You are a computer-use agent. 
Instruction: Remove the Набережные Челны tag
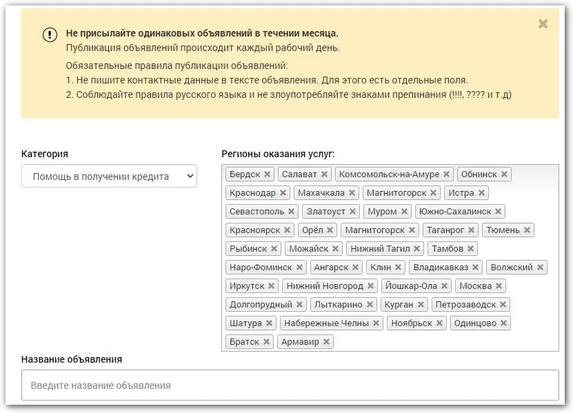point(376,323)
